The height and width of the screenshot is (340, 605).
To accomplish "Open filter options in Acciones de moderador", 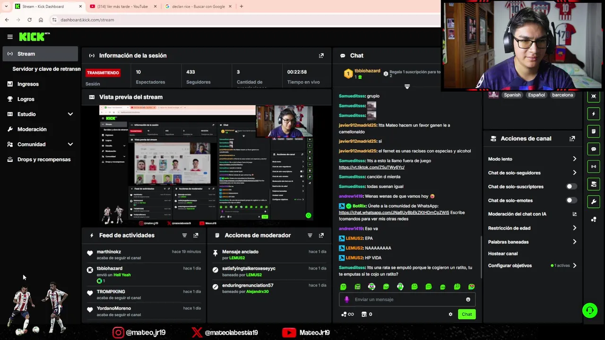I will tap(310, 235).
